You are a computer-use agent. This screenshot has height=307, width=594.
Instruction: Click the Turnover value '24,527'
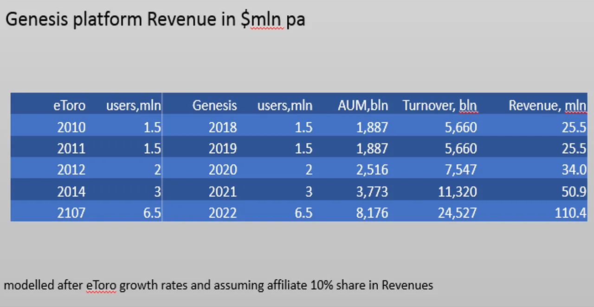pyautogui.click(x=458, y=213)
